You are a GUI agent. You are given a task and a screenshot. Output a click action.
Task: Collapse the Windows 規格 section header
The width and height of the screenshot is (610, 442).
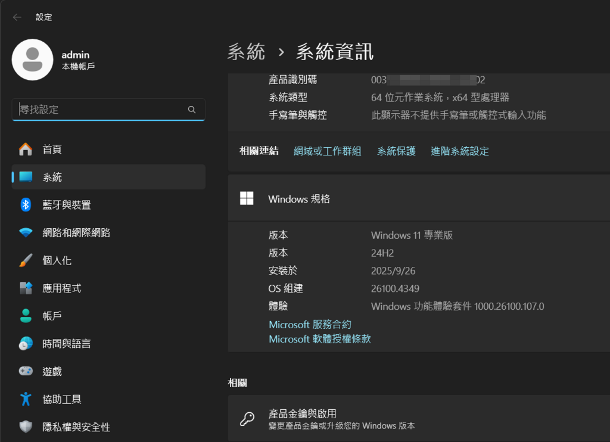419,199
